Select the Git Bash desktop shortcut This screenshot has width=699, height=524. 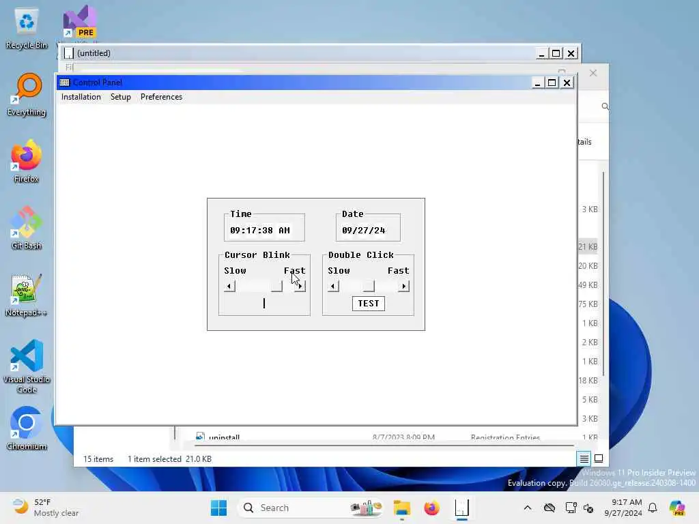click(x=27, y=229)
